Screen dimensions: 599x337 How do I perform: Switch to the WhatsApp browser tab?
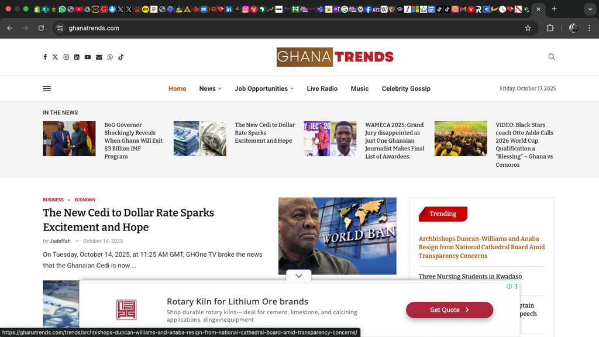(62, 9)
